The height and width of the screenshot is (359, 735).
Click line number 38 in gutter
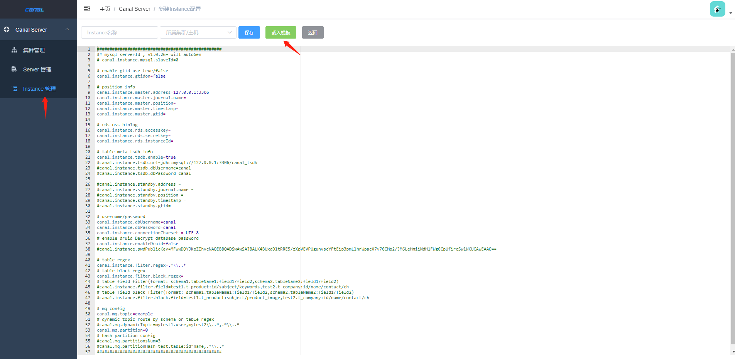[x=88, y=249]
